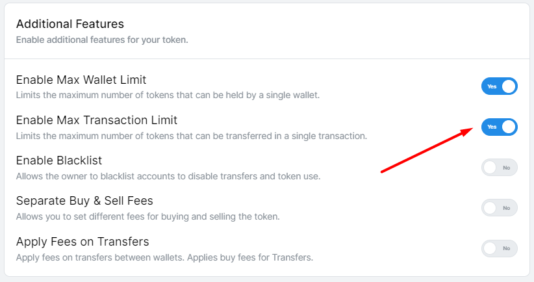Turn on the Enable Blacklist switch

coord(499,168)
